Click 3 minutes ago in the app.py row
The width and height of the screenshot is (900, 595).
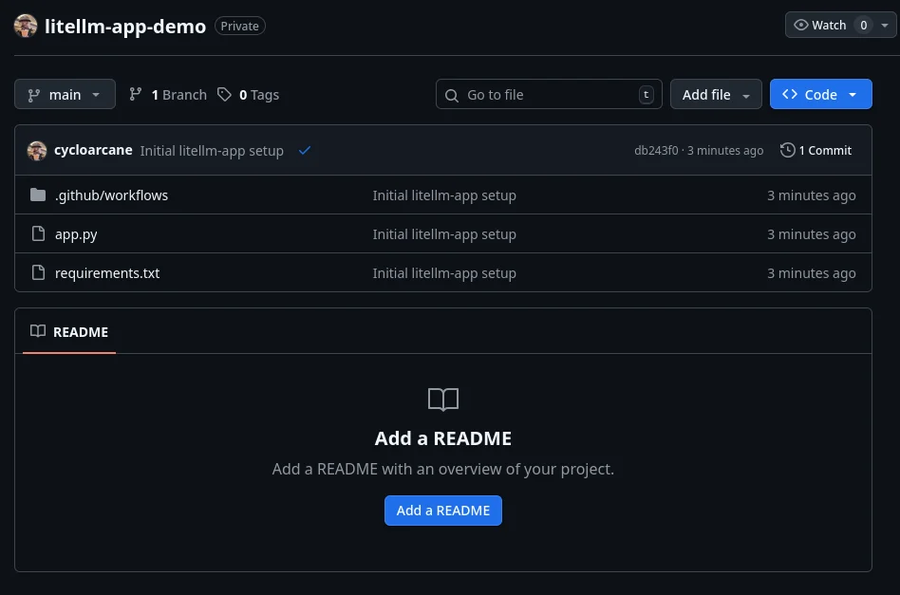click(811, 234)
